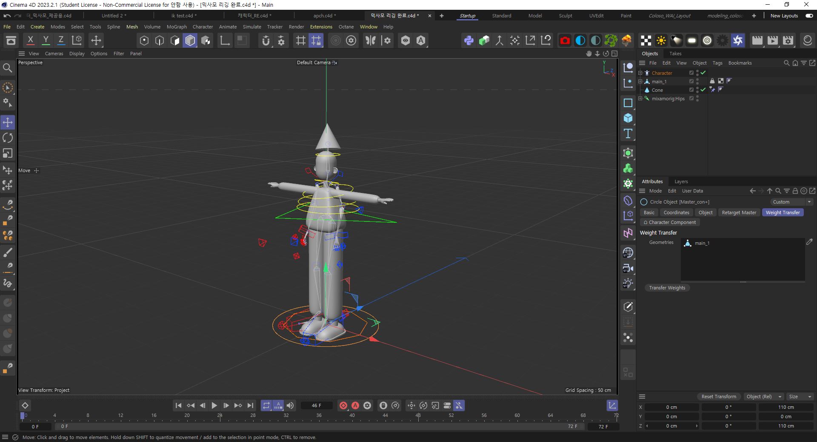Open viewport search magnifier tool

8,68
